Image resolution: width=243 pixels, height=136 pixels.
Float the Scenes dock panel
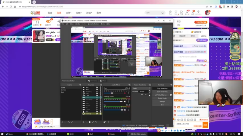pyautogui.click(x=80, y=85)
